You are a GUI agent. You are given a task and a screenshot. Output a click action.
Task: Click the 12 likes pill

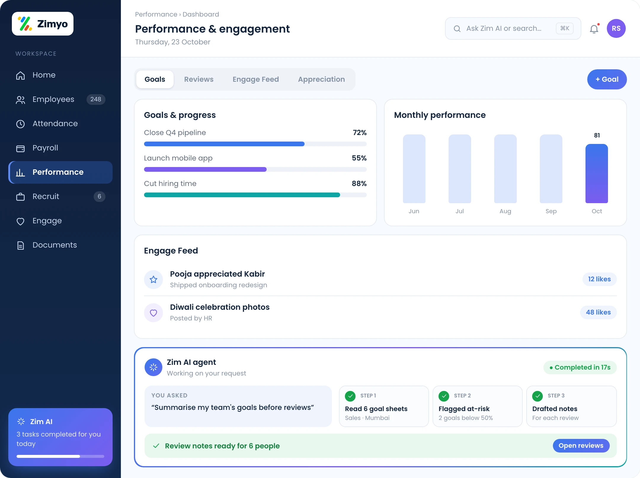599,279
